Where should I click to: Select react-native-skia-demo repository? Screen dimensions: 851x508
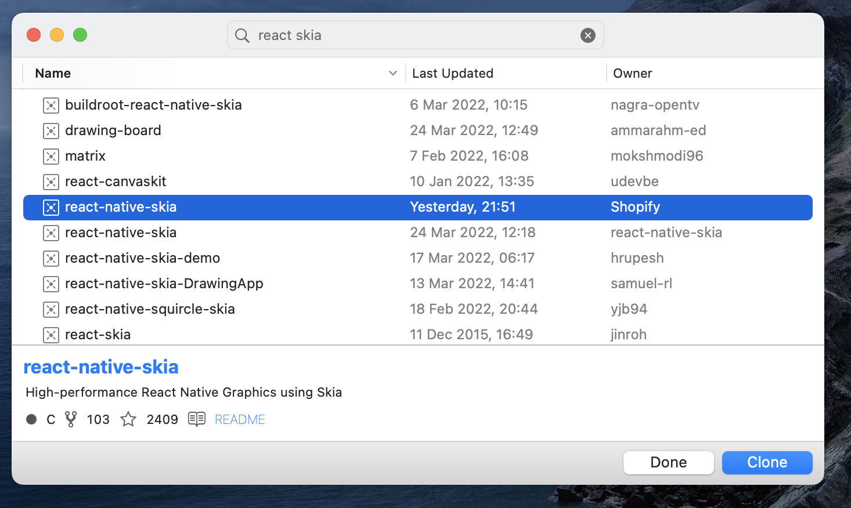(x=418, y=259)
